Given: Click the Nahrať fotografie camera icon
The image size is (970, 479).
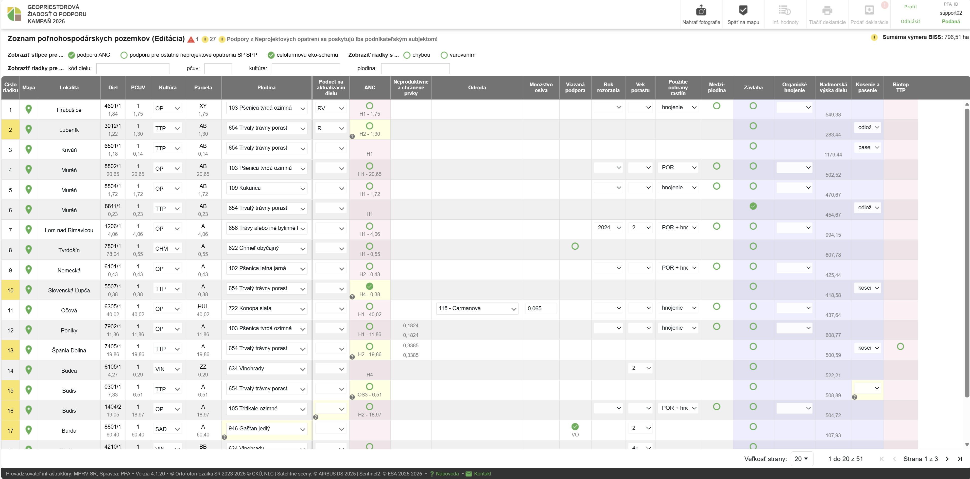Looking at the screenshot, I should pos(701,11).
